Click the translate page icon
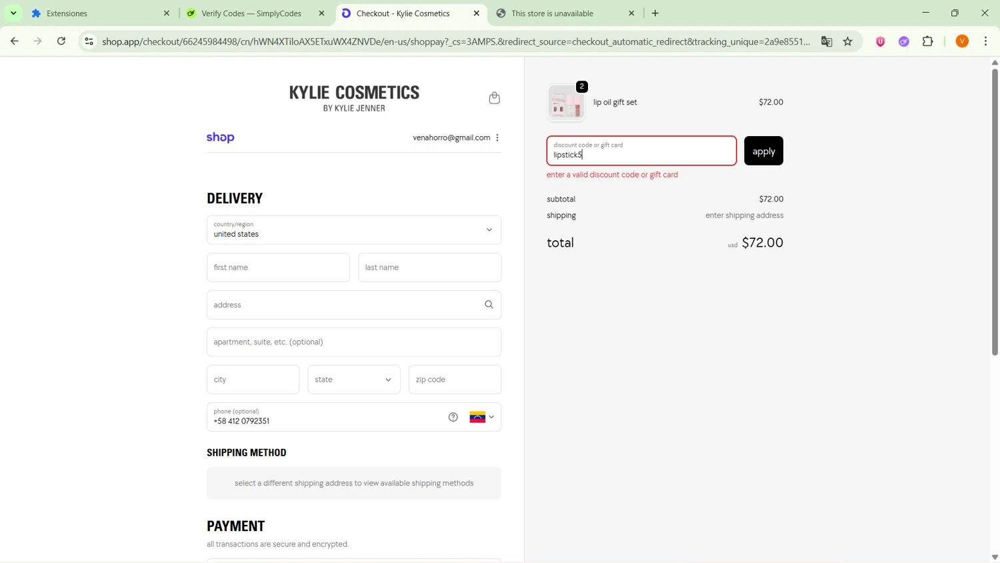Viewport: 1000px width, 563px height. (827, 41)
